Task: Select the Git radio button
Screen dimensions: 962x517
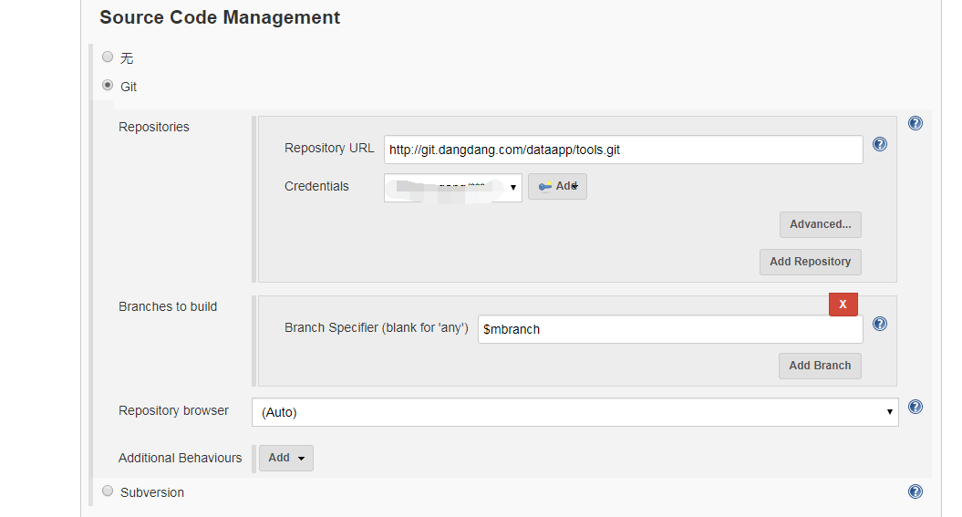Action: (x=108, y=86)
